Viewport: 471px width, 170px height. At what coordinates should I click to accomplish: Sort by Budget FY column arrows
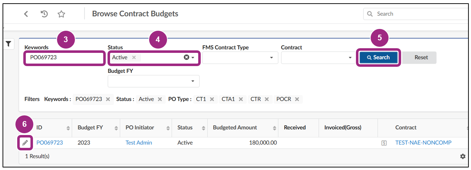pos(116,128)
